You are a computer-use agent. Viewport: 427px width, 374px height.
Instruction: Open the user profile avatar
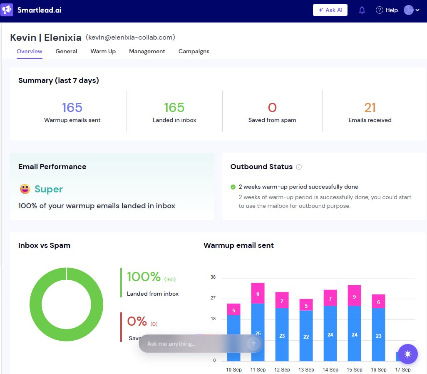tap(409, 10)
